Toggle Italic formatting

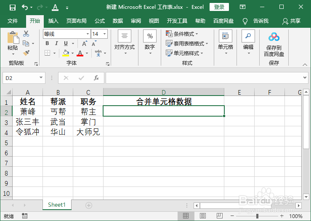pos(56,43)
